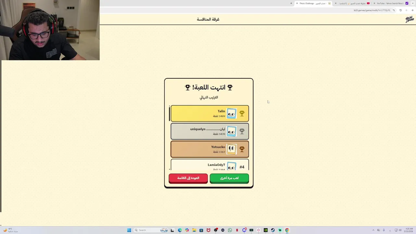Screen dimensions: 416x234
Task: Click the game logo in top-right corner
Action: [409, 19]
